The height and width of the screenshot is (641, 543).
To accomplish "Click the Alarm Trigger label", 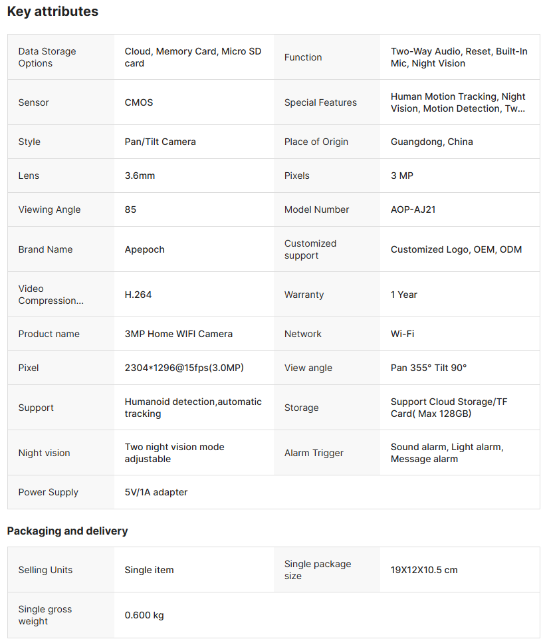I will pyautogui.click(x=314, y=453).
